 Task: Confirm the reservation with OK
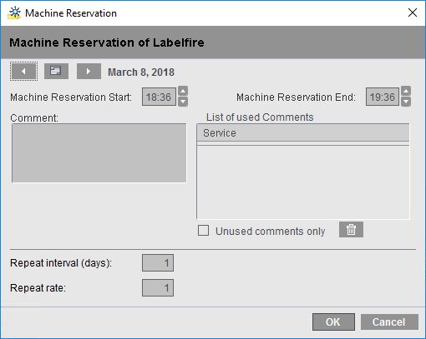click(333, 322)
